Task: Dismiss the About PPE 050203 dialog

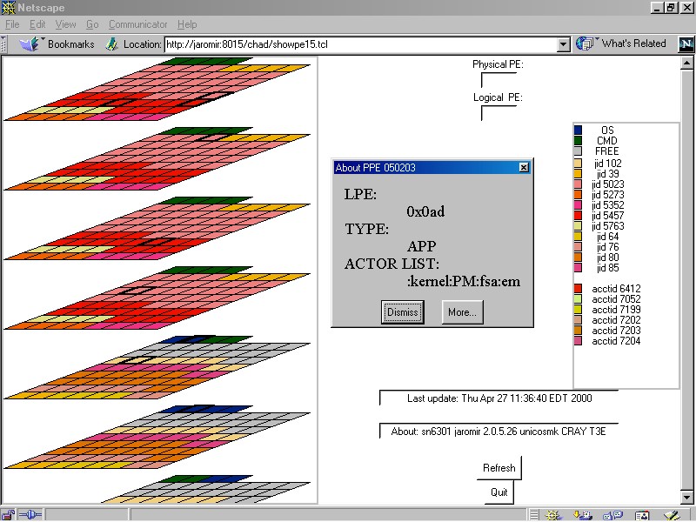Action: pos(402,312)
